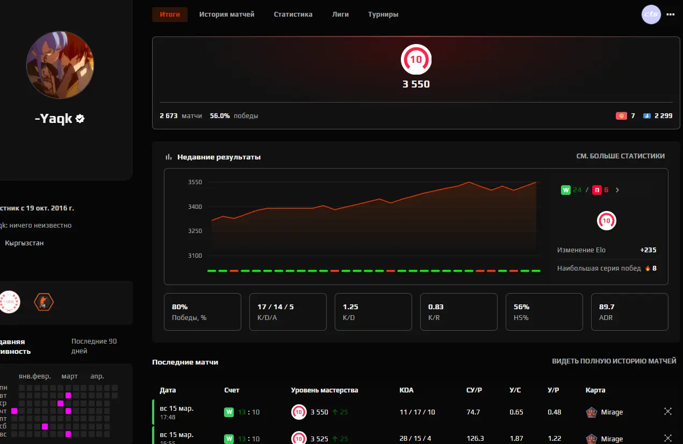
Task: Open the Статистика tab
Action: click(293, 14)
